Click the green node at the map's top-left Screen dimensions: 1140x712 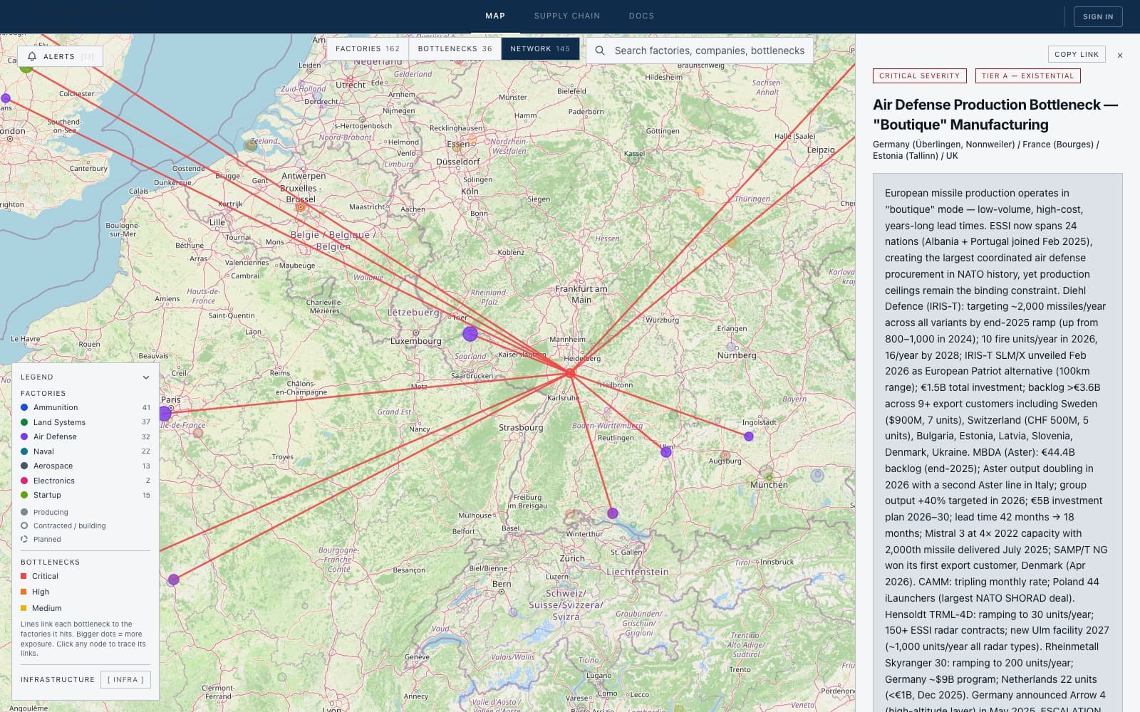[x=26, y=67]
